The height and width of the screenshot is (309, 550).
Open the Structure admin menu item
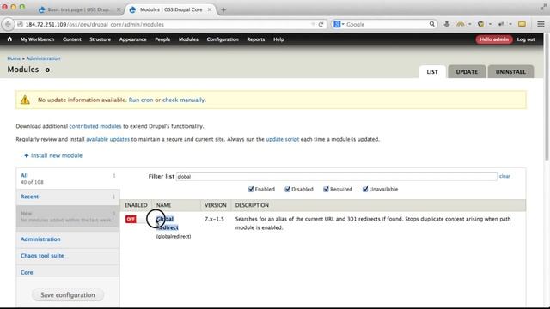(x=100, y=39)
